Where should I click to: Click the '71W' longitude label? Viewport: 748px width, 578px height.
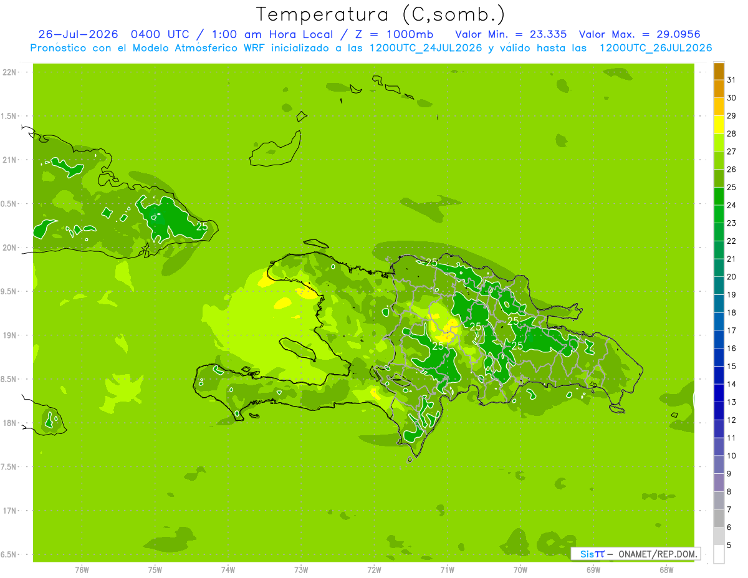447,569
